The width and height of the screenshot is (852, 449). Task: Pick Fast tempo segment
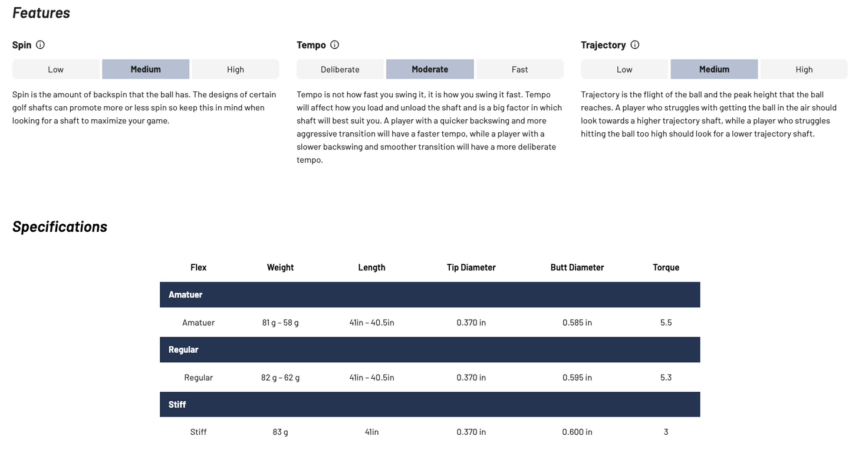519,69
